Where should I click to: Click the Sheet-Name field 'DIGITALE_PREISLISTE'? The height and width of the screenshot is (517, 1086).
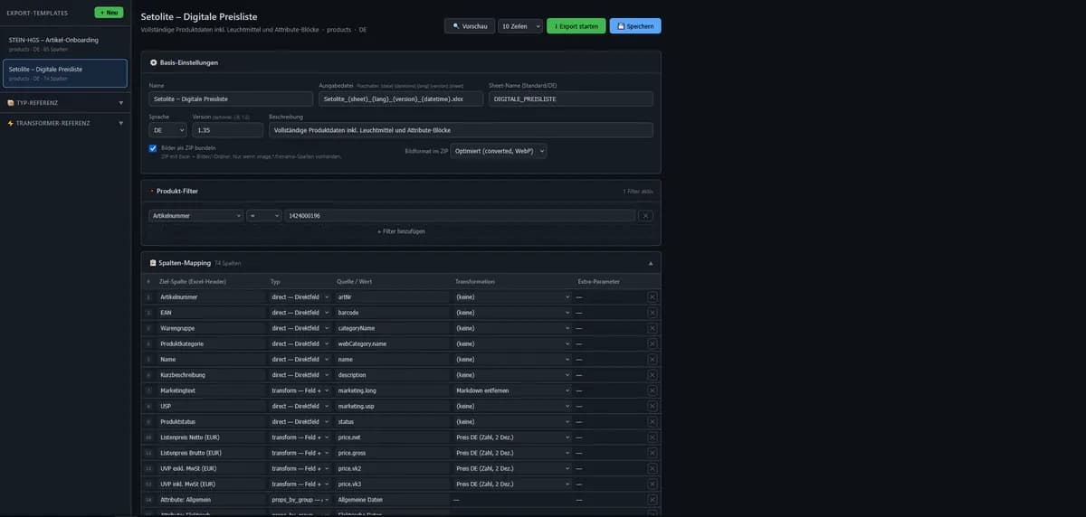[x=571, y=99]
